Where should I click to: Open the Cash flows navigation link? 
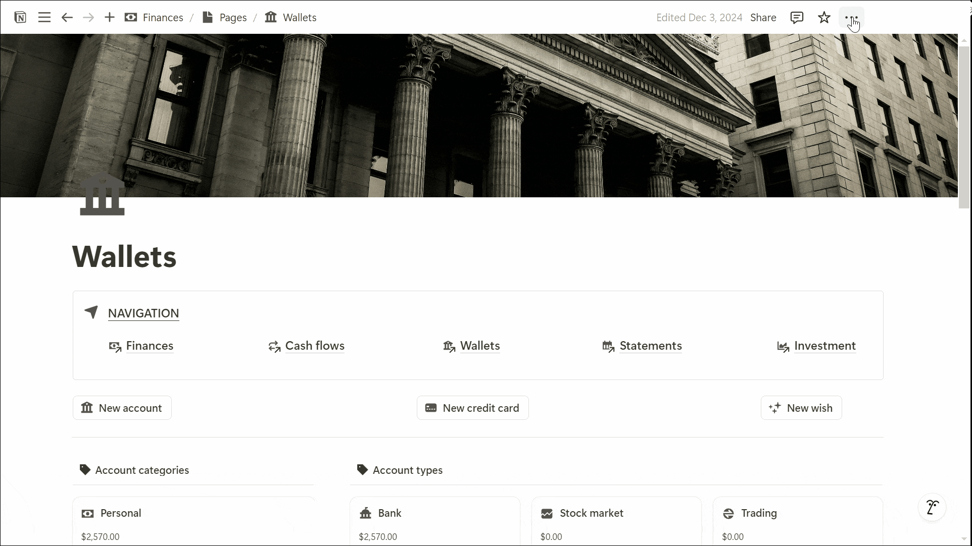pyautogui.click(x=314, y=346)
